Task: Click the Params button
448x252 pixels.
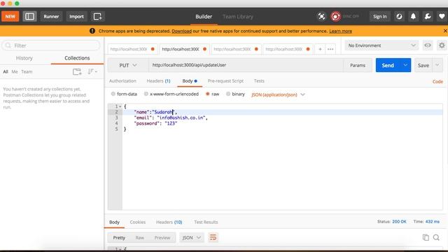Action: pos(358,65)
